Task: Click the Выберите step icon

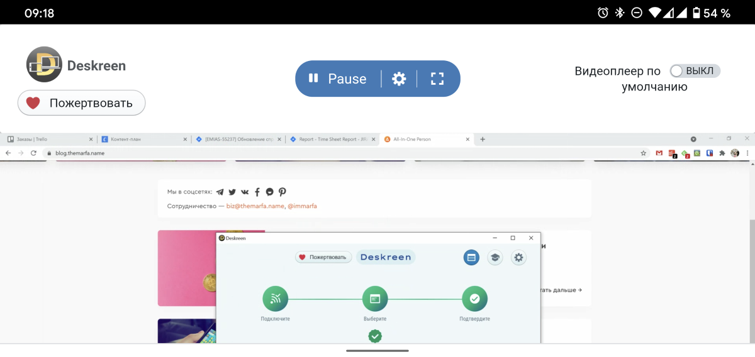Action: (375, 299)
